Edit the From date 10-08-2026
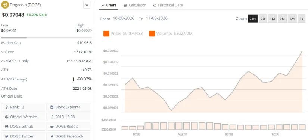 tap(124, 18)
